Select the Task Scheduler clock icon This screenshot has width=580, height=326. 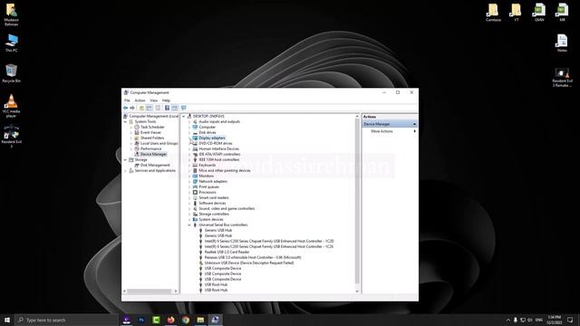[137, 127]
